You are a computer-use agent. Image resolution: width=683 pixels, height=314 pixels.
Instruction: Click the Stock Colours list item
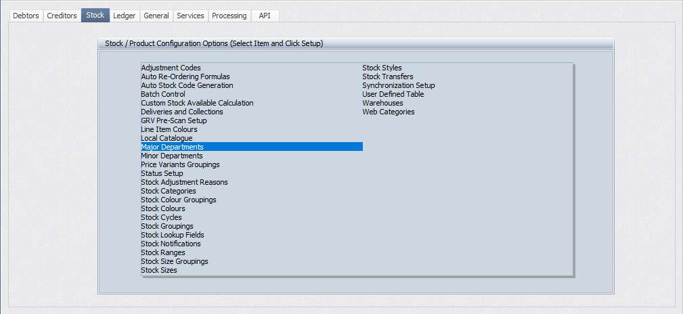point(162,208)
